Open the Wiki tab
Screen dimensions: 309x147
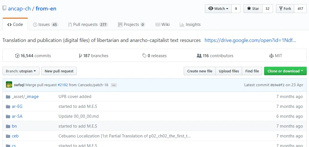162,24
